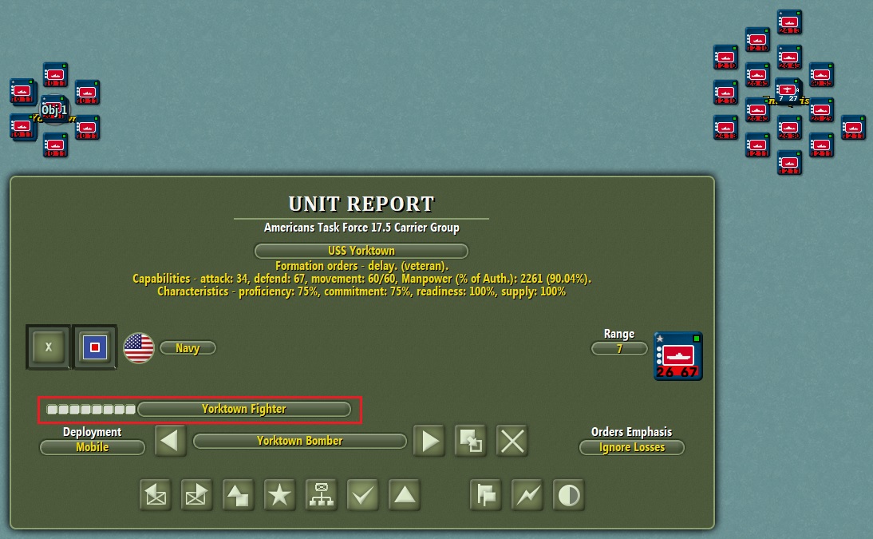The width and height of the screenshot is (873, 539).
Task: Click the half-circle contrast icon button
Action: pos(568,495)
